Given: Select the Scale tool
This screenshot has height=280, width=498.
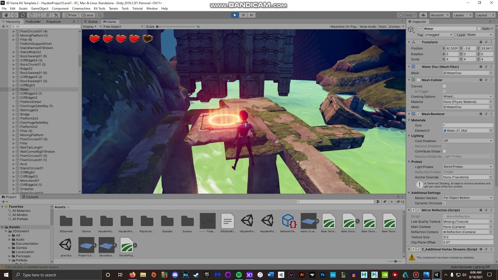Looking at the screenshot, I should point(31,15).
